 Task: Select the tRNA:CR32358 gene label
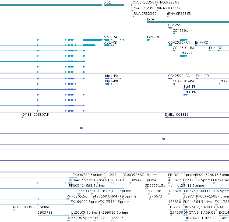[x=142, y=2]
